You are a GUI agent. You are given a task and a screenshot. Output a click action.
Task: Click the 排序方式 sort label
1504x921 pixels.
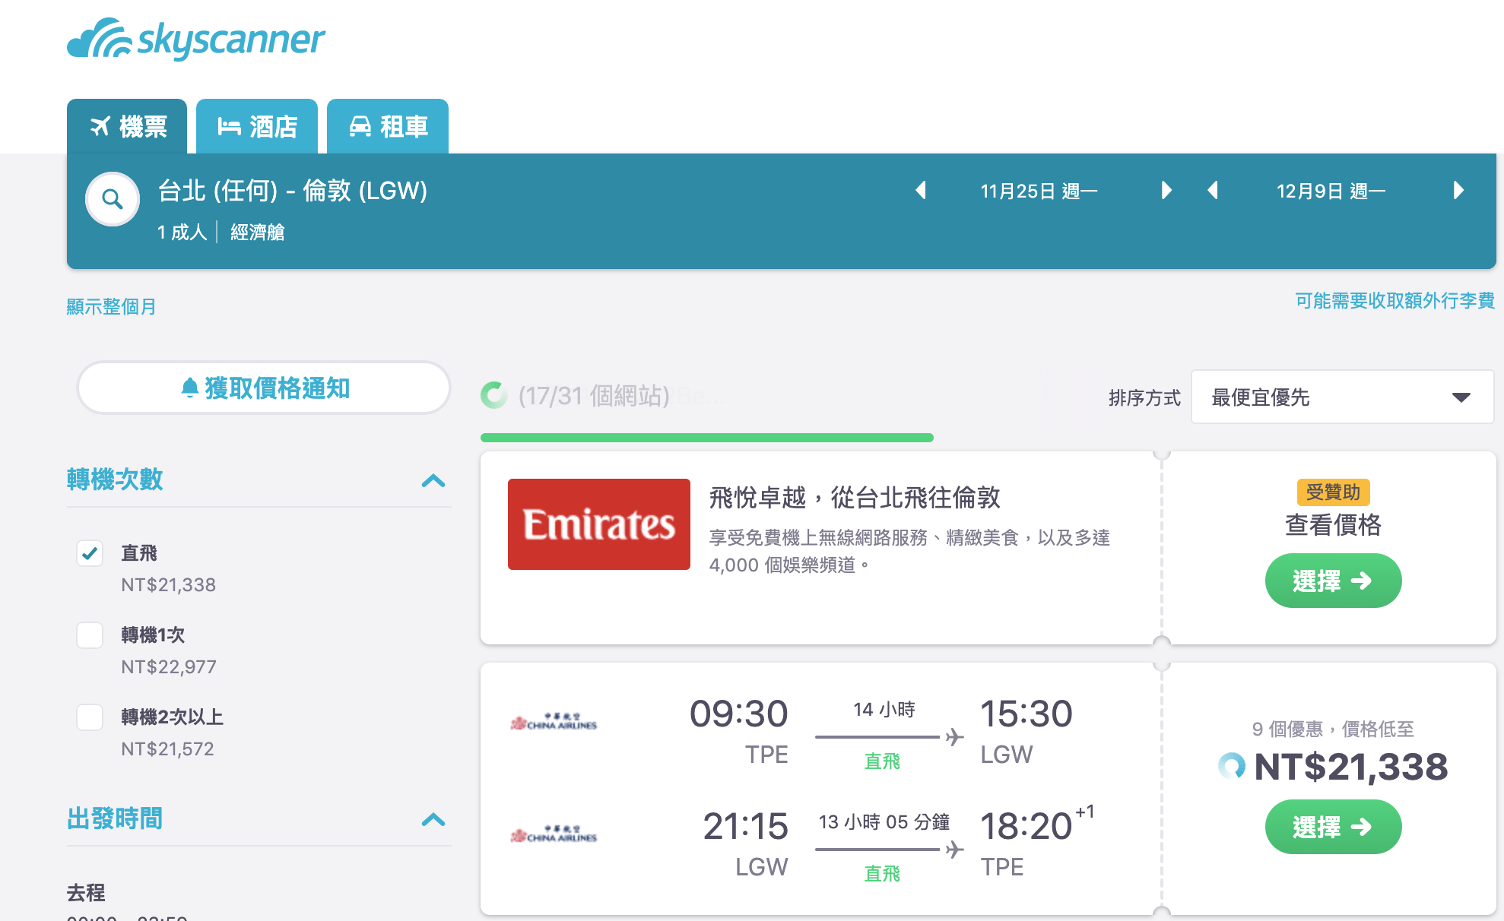click(1144, 397)
